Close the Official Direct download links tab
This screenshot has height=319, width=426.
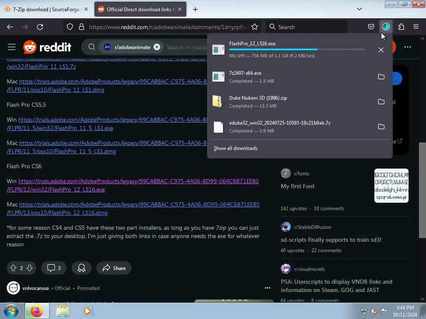point(180,9)
